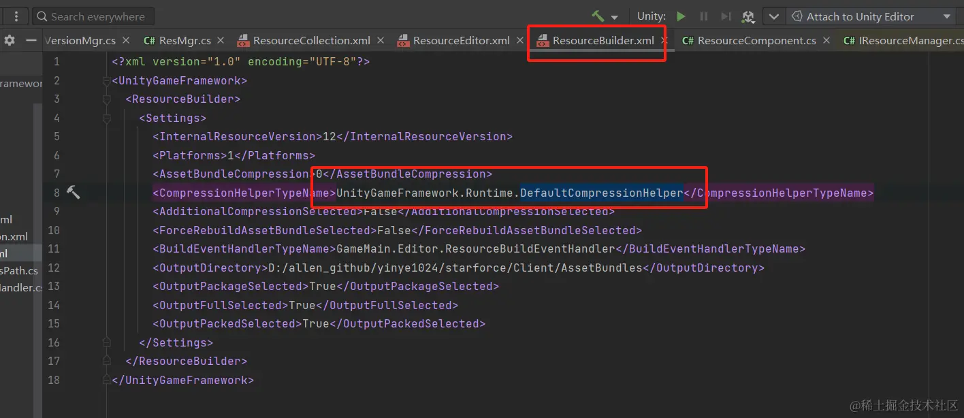Screen dimensions: 964x418
Task: Collapse the ResourceBuilder tag fold on line 3
Action: [x=106, y=99]
